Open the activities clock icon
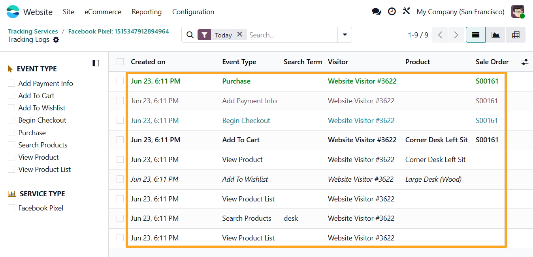The image size is (533, 257). (392, 11)
